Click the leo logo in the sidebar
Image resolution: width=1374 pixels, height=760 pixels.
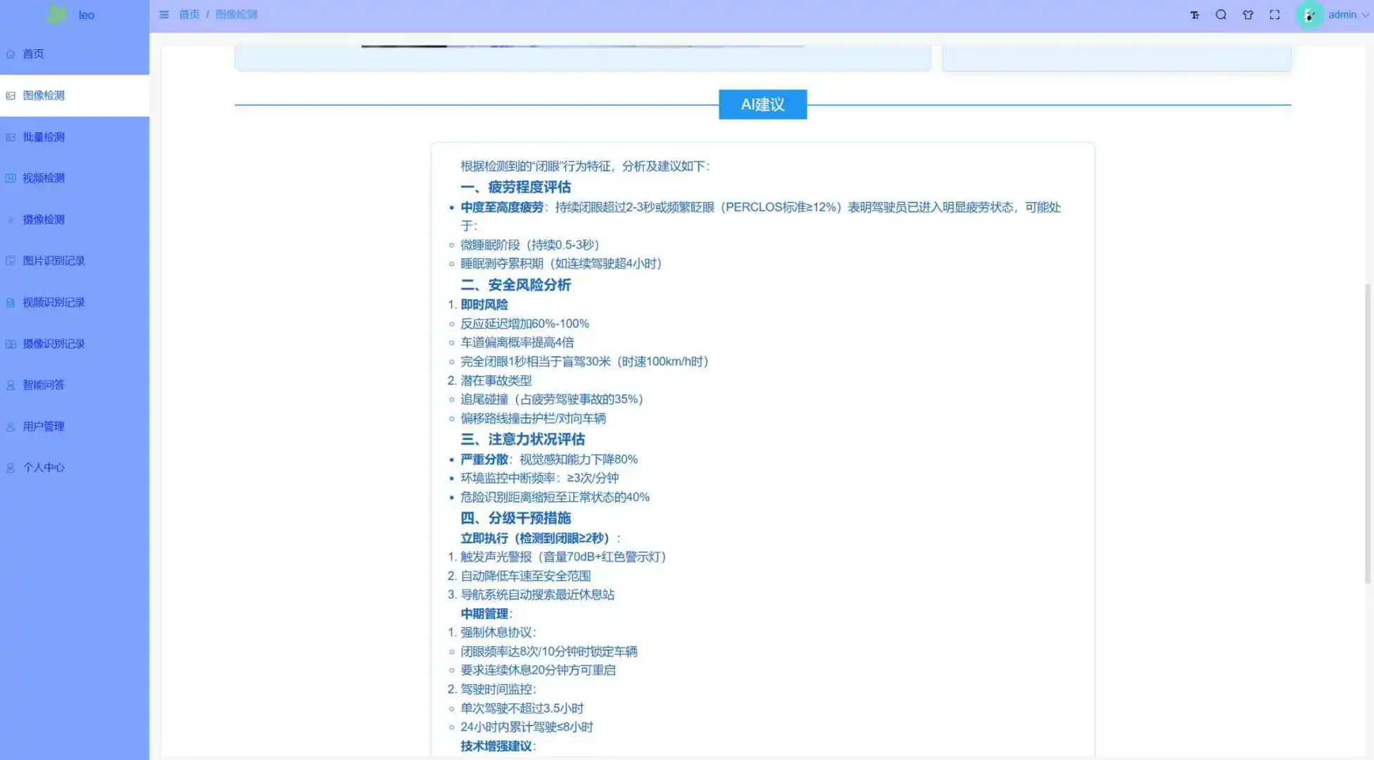pyautogui.click(x=56, y=14)
